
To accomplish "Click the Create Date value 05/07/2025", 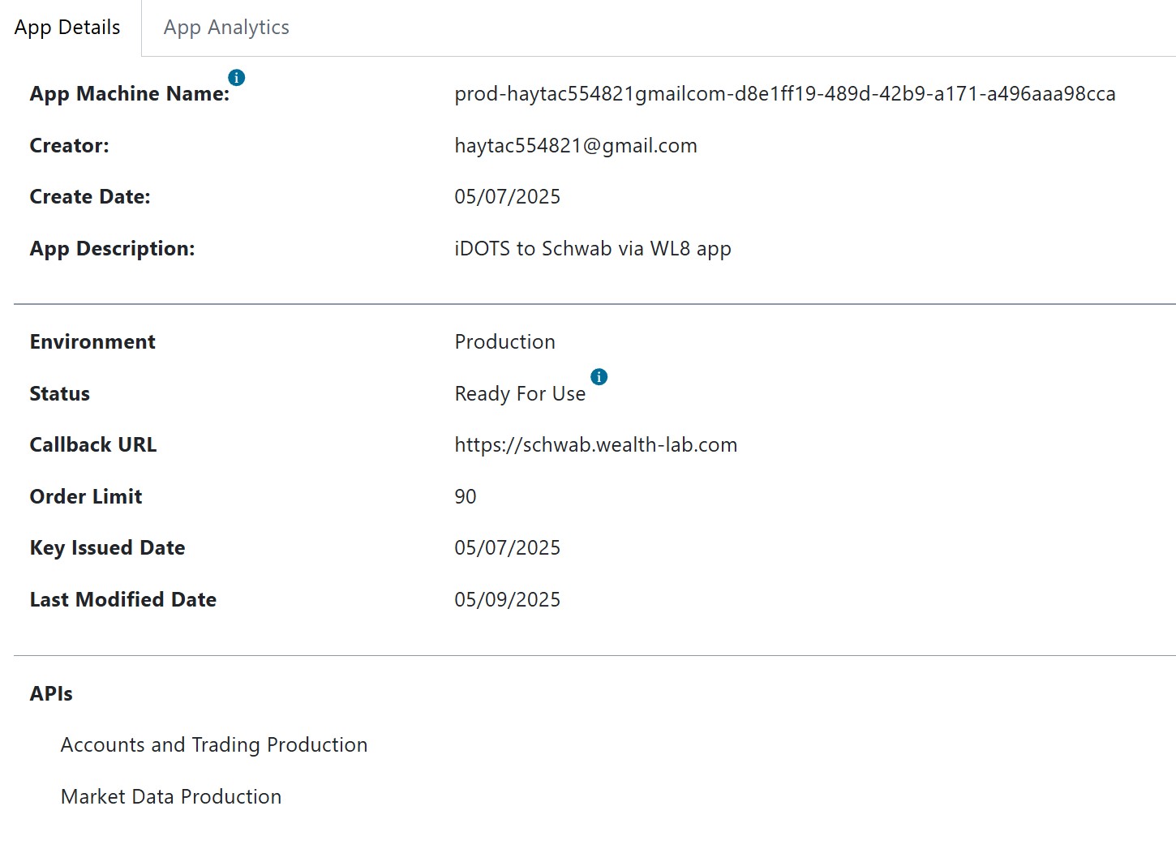I will point(508,197).
